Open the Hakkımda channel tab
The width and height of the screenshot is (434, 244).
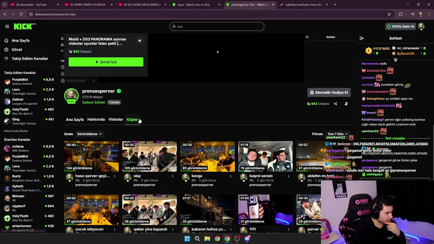coord(96,120)
